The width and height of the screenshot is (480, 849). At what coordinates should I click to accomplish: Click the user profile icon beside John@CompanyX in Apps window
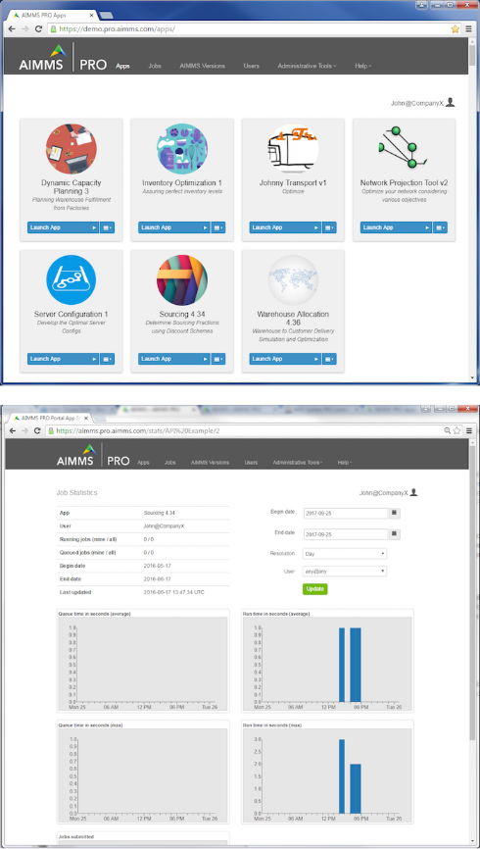click(x=451, y=102)
